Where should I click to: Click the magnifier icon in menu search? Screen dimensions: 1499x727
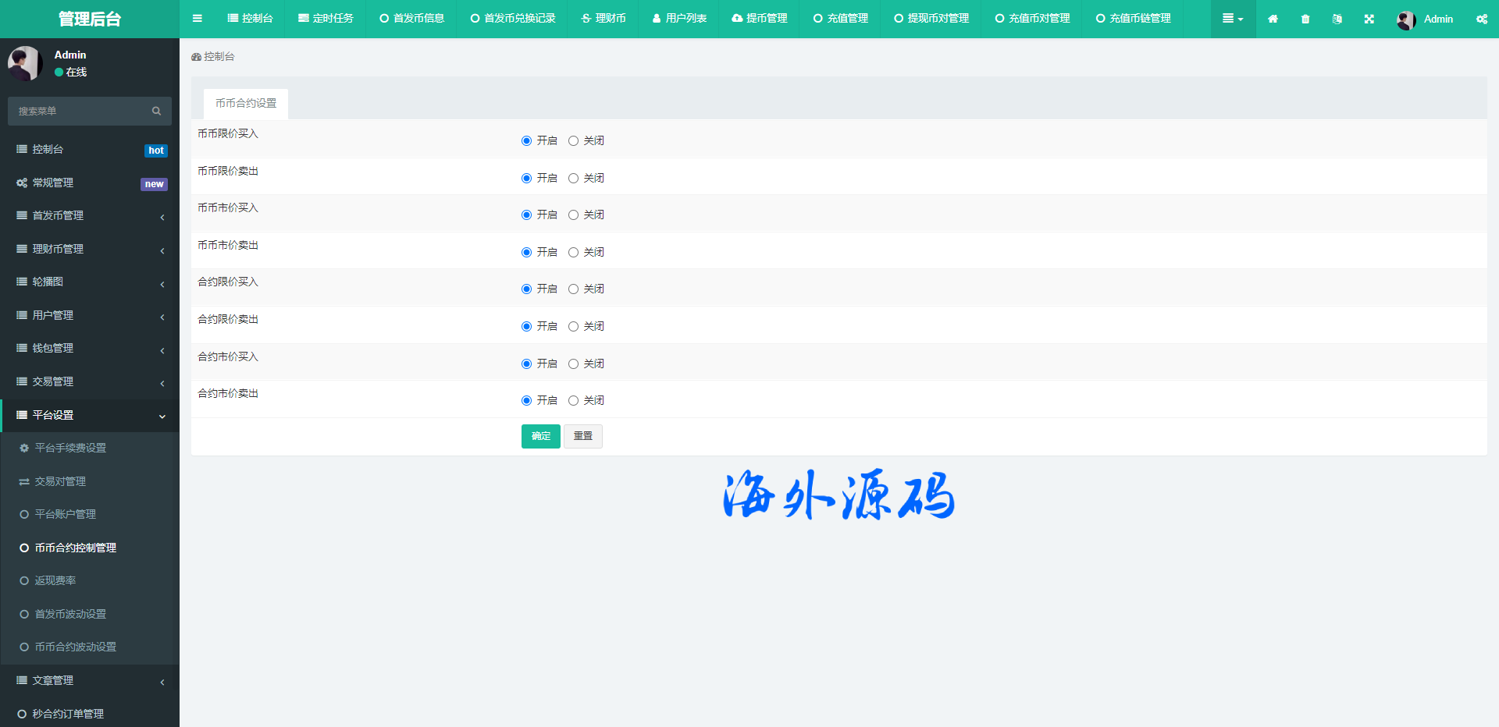(156, 112)
